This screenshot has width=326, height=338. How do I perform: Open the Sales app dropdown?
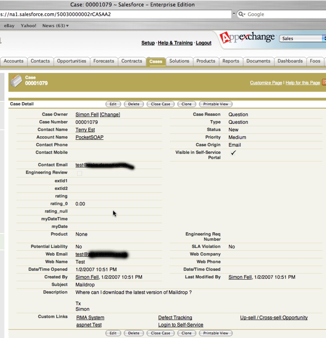point(302,38)
